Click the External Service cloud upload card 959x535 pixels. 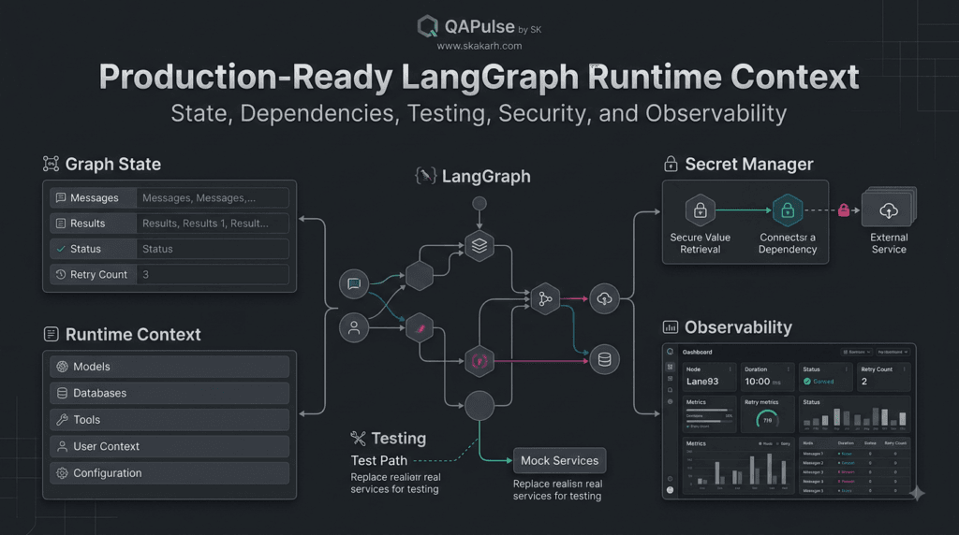[889, 209]
